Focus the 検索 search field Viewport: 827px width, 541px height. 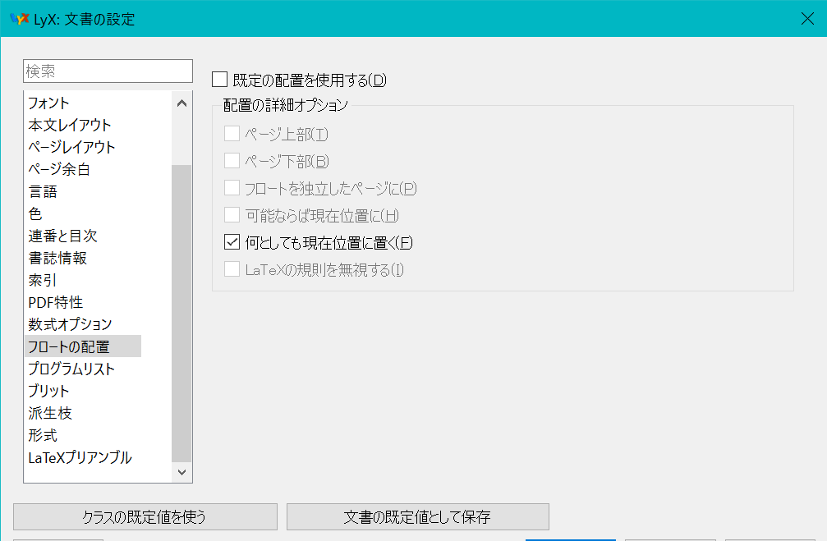tap(108, 71)
